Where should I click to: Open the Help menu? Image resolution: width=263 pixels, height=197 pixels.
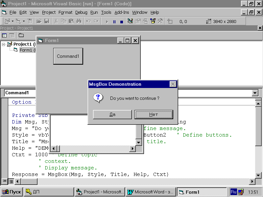click(x=155, y=12)
